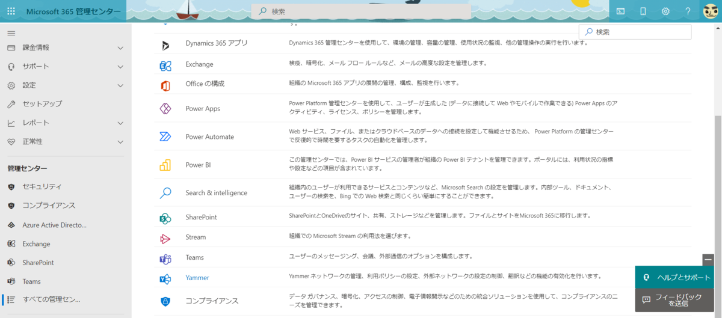Click the Teams icon in sidebar
This screenshot has width=722, height=318.
11,281
